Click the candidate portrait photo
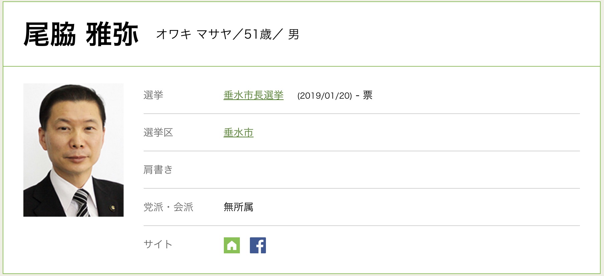Image resolution: width=604 pixels, height=276 pixels. (73, 150)
